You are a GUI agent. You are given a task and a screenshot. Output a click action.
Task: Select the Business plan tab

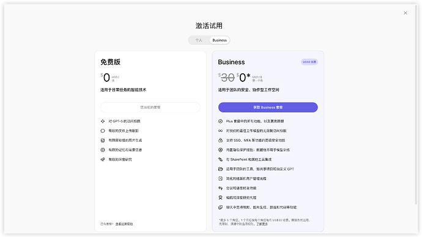point(220,40)
